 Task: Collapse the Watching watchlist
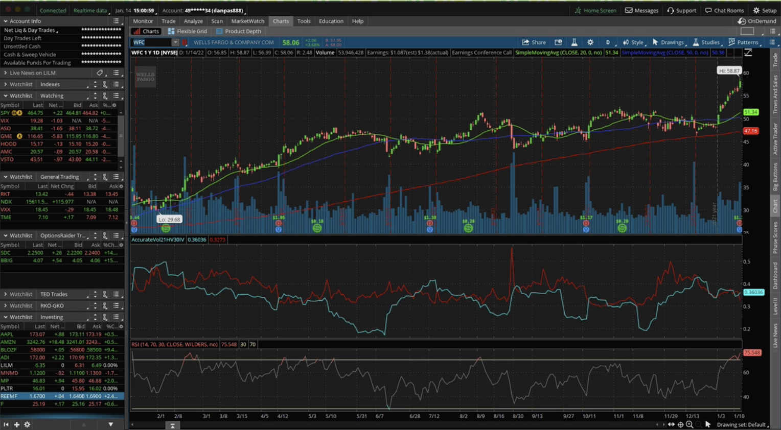(6, 95)
